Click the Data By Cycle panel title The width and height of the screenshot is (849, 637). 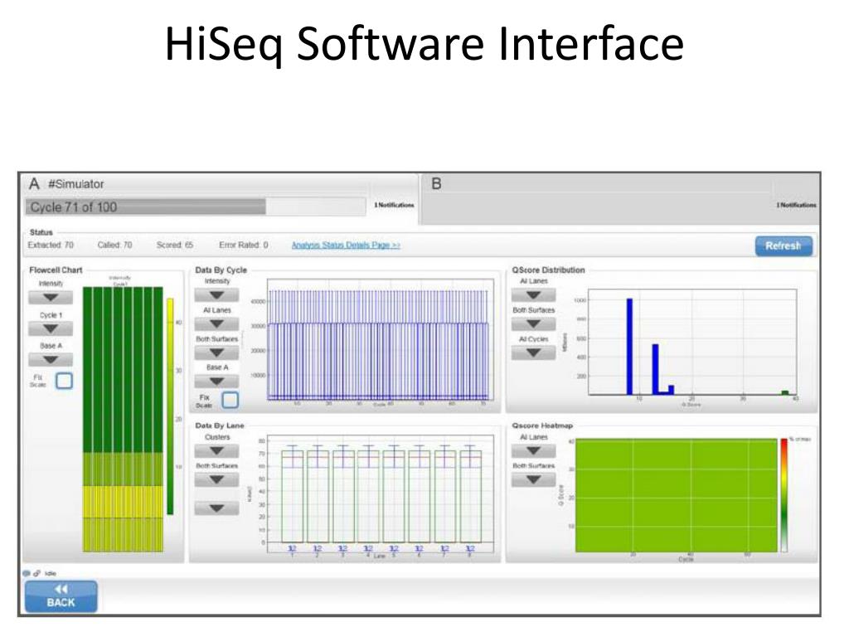click(221, 270)
